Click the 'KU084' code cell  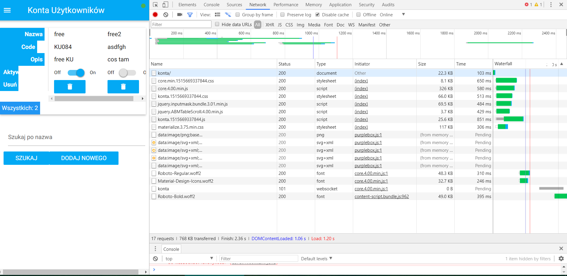coord(63,47)
